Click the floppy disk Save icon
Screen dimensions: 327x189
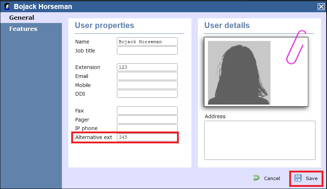click(x=298, y=178)
